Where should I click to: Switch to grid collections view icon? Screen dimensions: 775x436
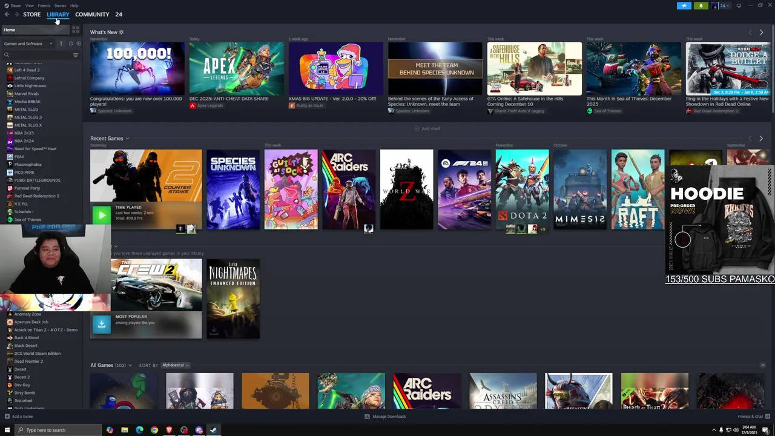coord(76,30)
